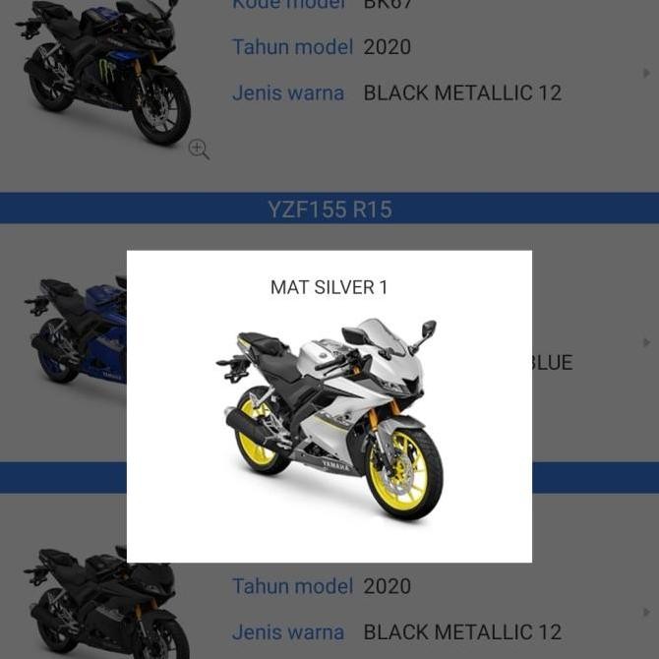659x659 pixels.
Task: Select the top Tahun model label
Action: 292,46
